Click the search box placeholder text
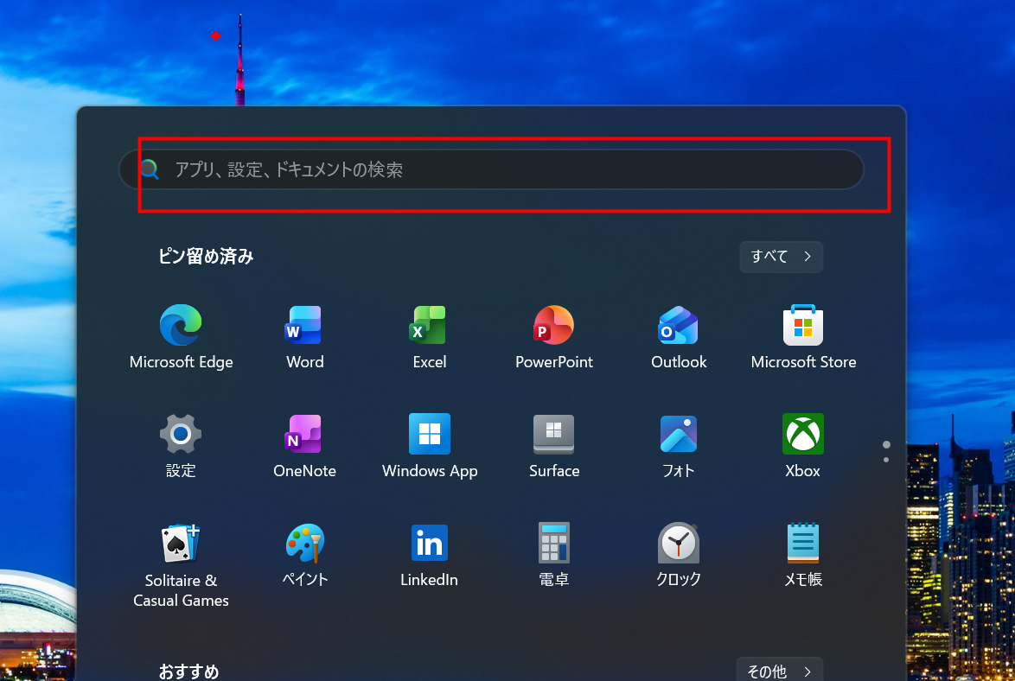This screenshot has width=1015, height=681. tap(289, 169)
